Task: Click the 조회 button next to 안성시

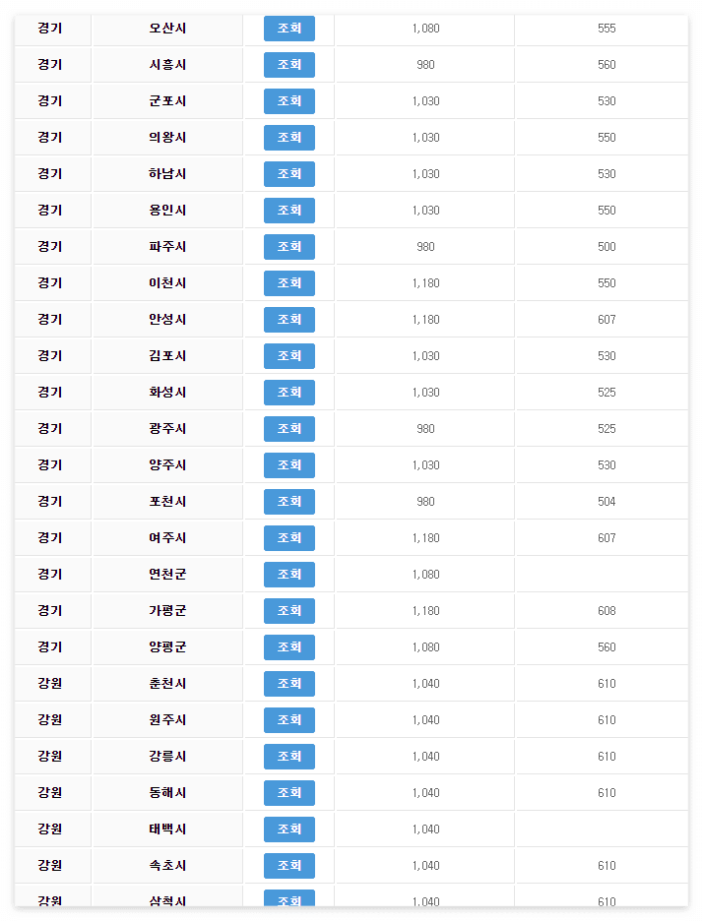Action: (x=288, y=320)
